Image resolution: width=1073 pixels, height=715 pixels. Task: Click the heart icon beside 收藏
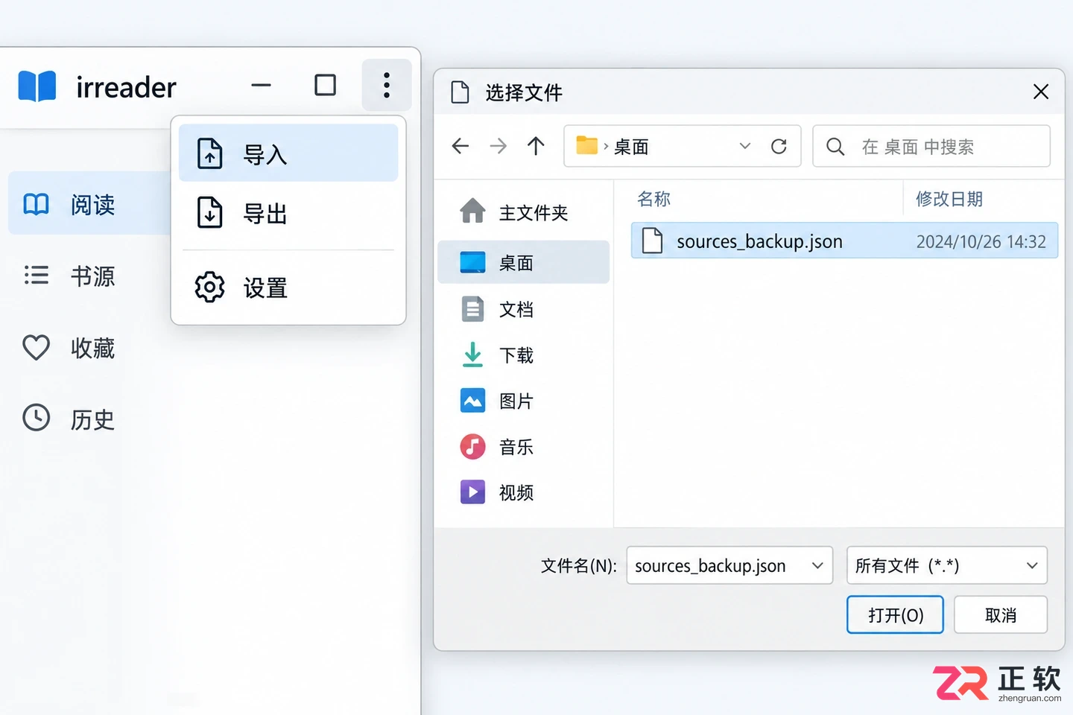coord(37,347)
